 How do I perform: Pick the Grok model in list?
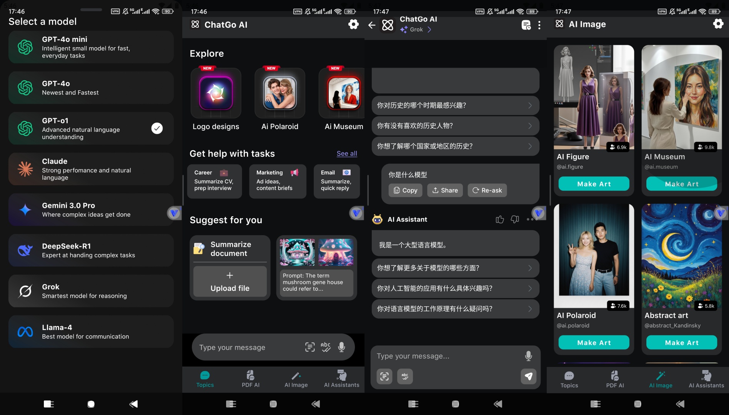tap(91, 291)
